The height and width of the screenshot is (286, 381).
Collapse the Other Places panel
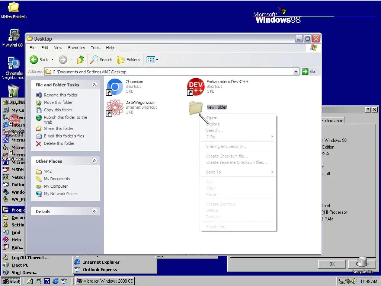tap(94, 161)
